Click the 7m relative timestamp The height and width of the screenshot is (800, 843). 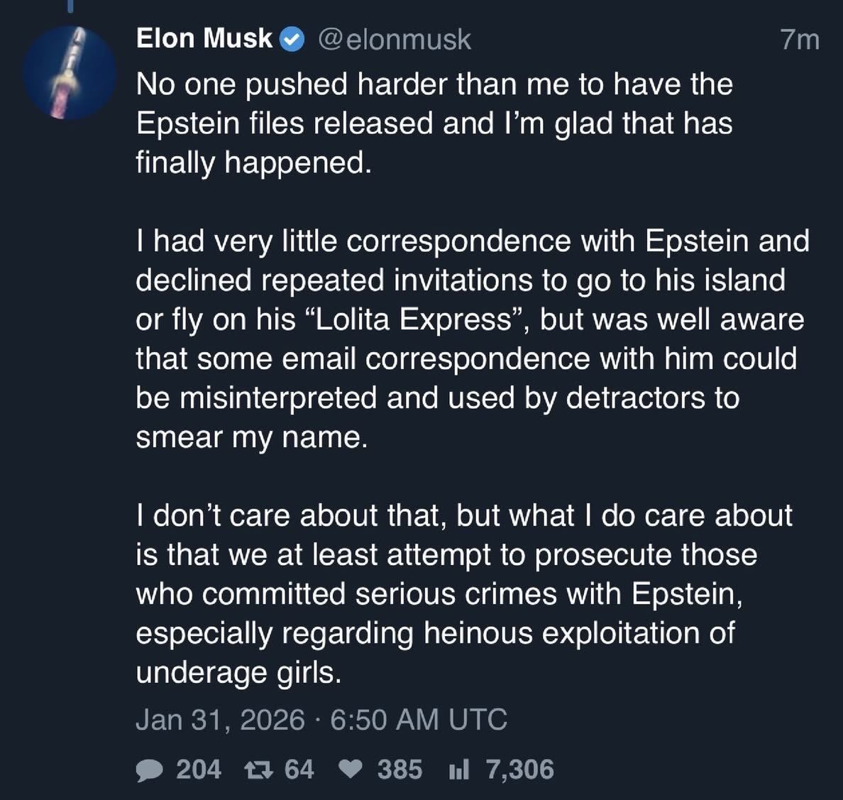[800, 40]
